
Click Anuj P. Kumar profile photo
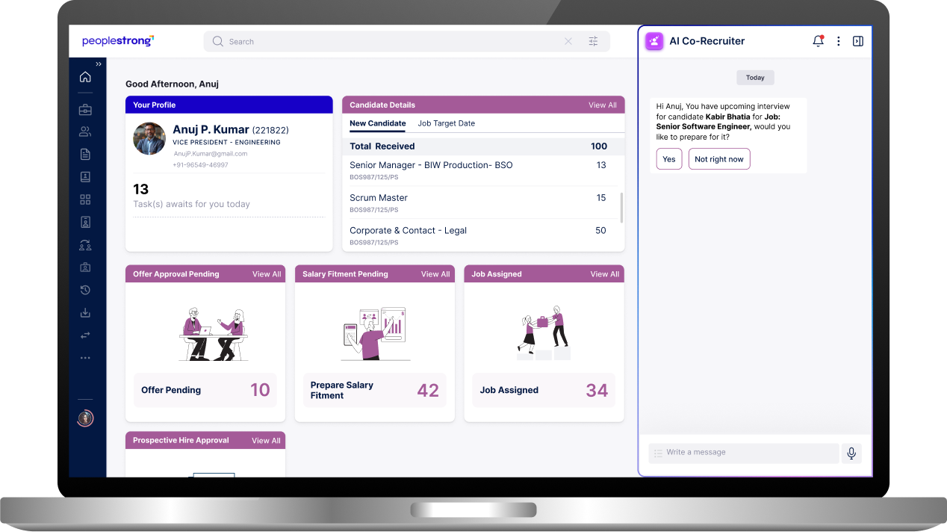coord(149,139)
